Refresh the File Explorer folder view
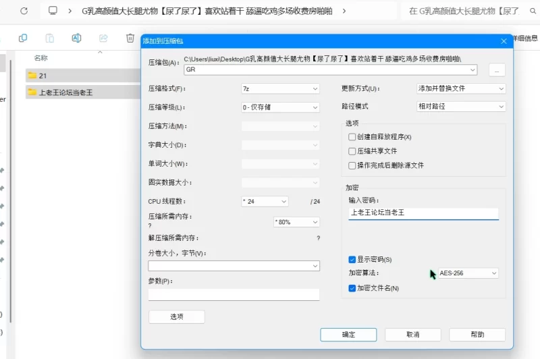This screenshot has width=540, height=359. pyautogui.click(x=24, y=11)
